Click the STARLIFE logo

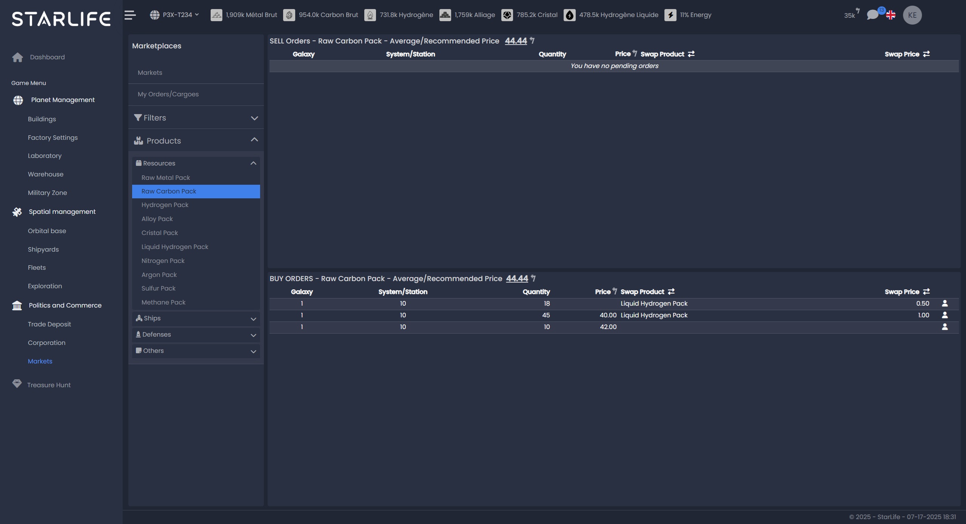(x=61, y=19)
